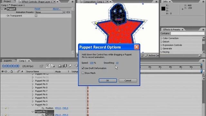Open the Animation Presets dropdown
Viewport: 206px width, 116px height.
(x=50, y=12)
